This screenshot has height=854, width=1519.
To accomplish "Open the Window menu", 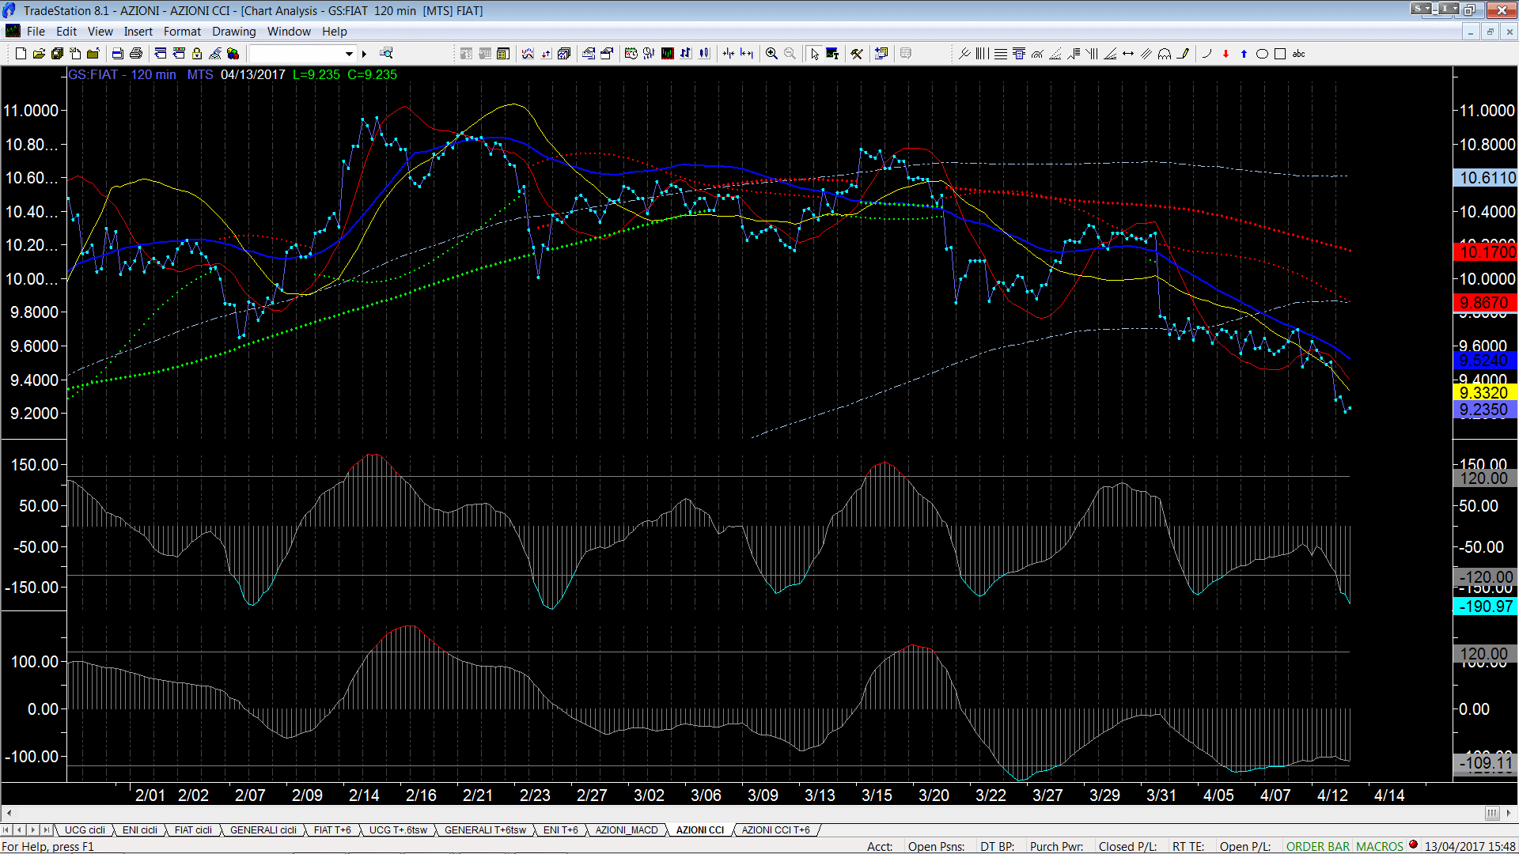I will 289,32.
